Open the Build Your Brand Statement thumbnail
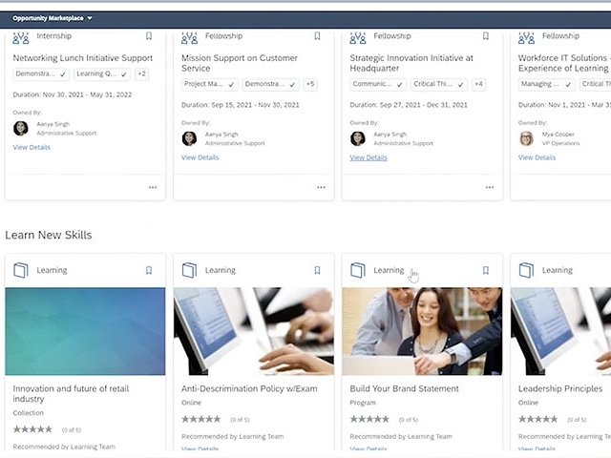 422,331
